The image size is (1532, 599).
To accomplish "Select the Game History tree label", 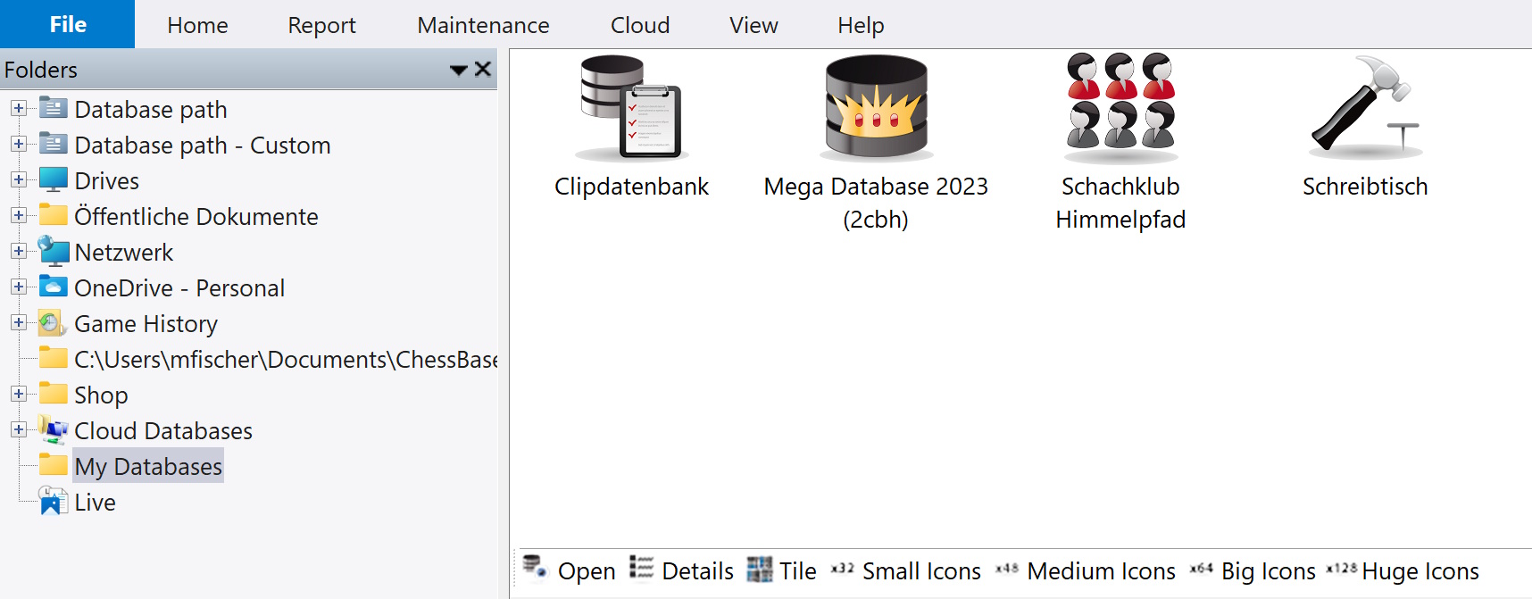I will point(146,324).
